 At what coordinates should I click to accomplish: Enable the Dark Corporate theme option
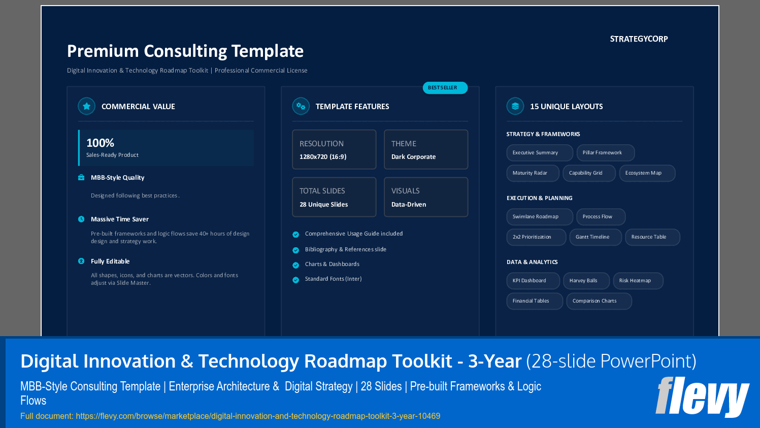(425, 149)
